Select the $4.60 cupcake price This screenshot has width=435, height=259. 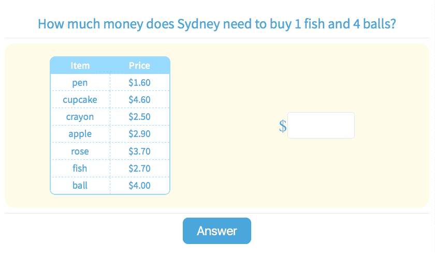(x=139, y=100)
